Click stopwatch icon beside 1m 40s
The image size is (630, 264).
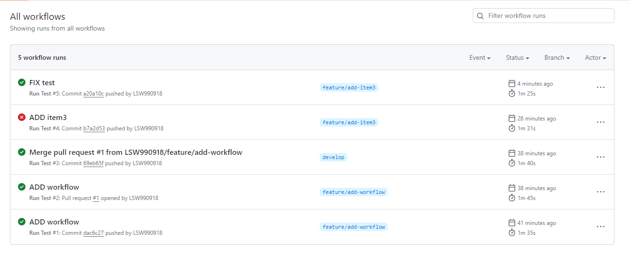click(x=511, y=163)
